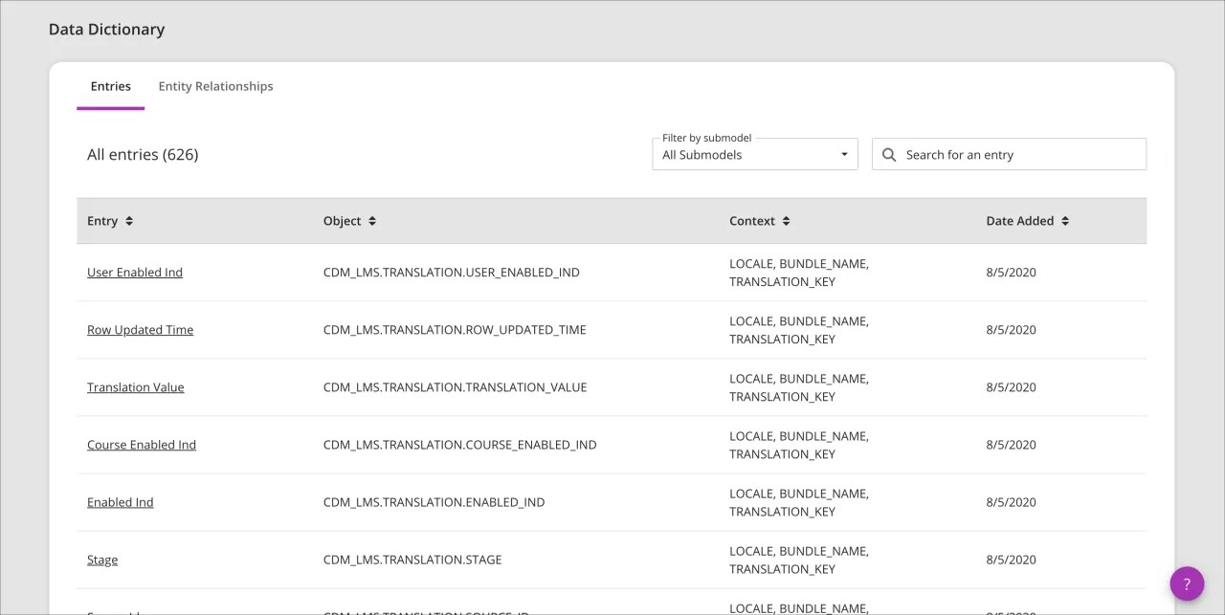Viewport: 1225px width, 615px height.
Task: Open the Row Updated Time entry
Action: (140, 329)
